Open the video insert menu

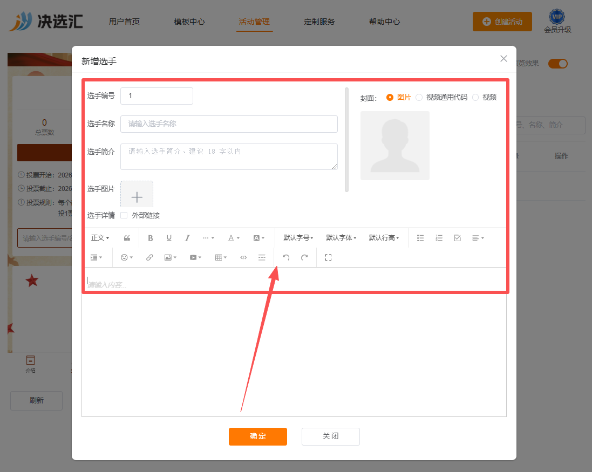pyautogui.click(x=195, y=257)
